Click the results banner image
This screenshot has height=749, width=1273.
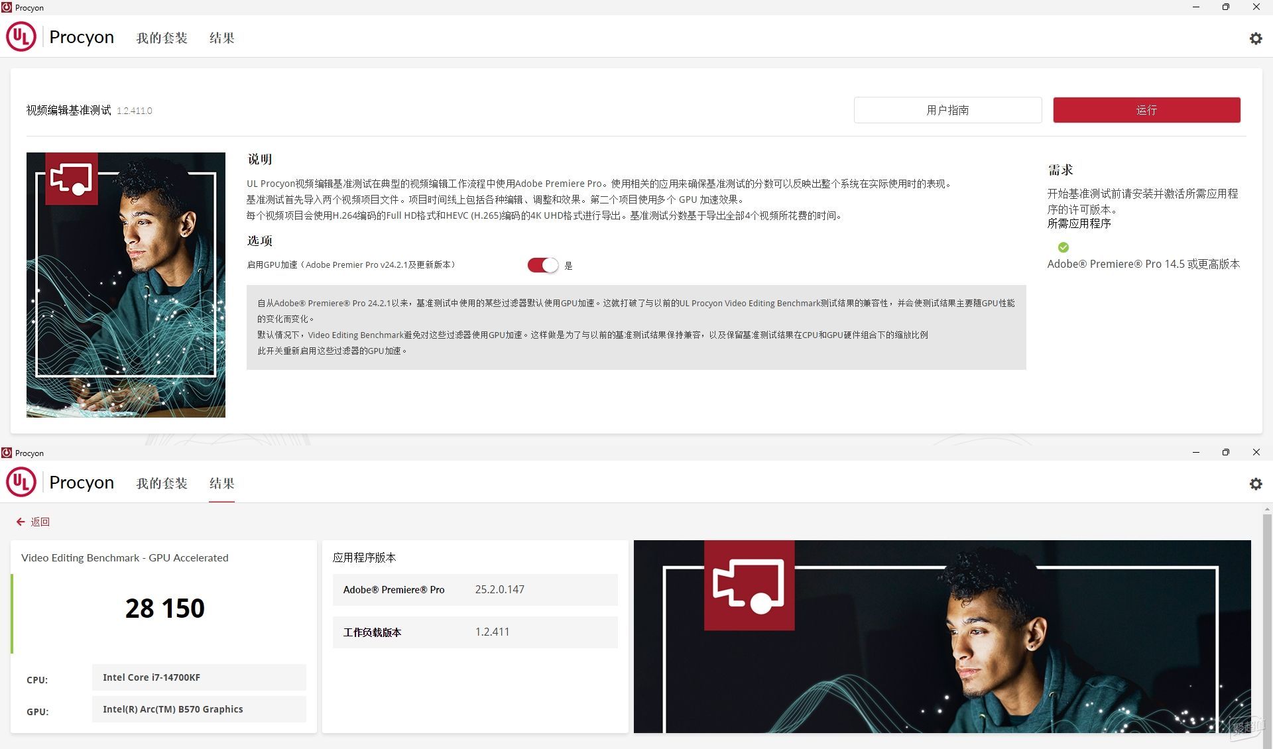(x=942, y=636)
